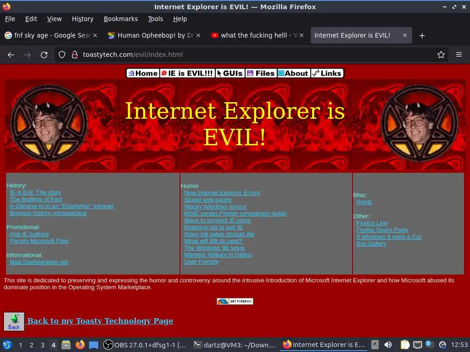Open the Help menu
470x352 pixels.
(180, 19)
